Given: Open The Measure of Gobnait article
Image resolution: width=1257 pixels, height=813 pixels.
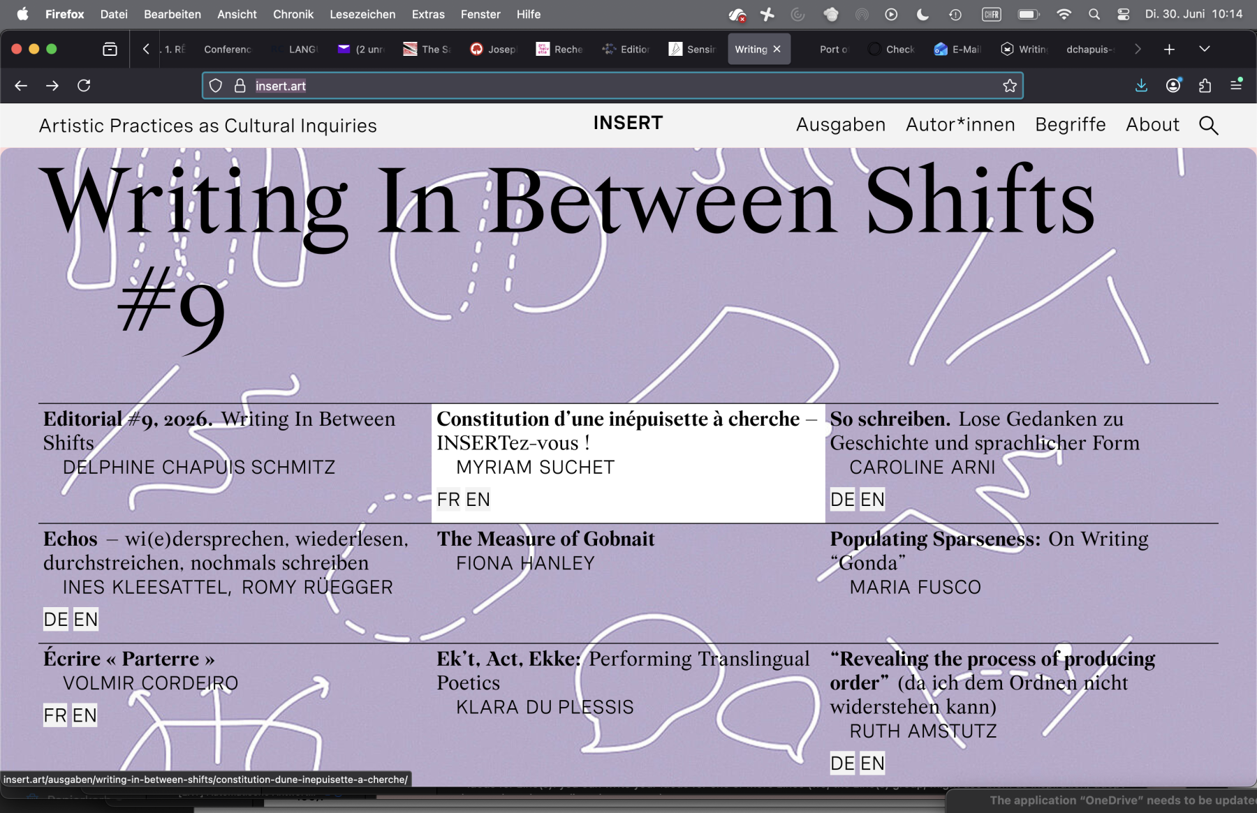Looking at the screenshot, I should (x=545, y=539).
